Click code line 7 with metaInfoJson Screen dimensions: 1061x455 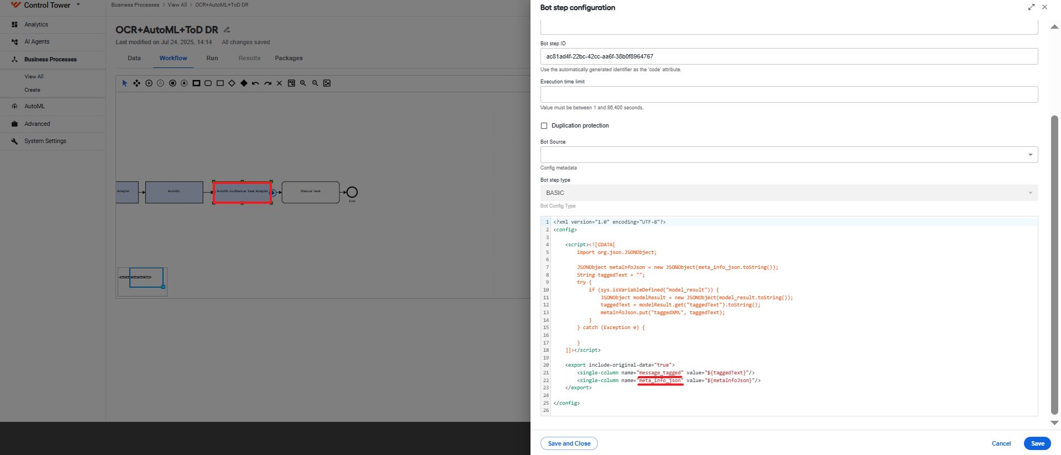click(677, 267)
